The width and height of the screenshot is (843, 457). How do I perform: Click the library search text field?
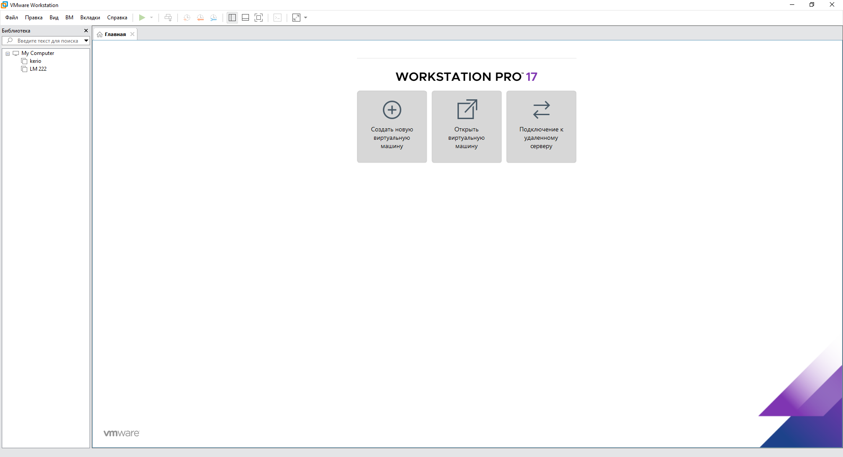point(47,41)
